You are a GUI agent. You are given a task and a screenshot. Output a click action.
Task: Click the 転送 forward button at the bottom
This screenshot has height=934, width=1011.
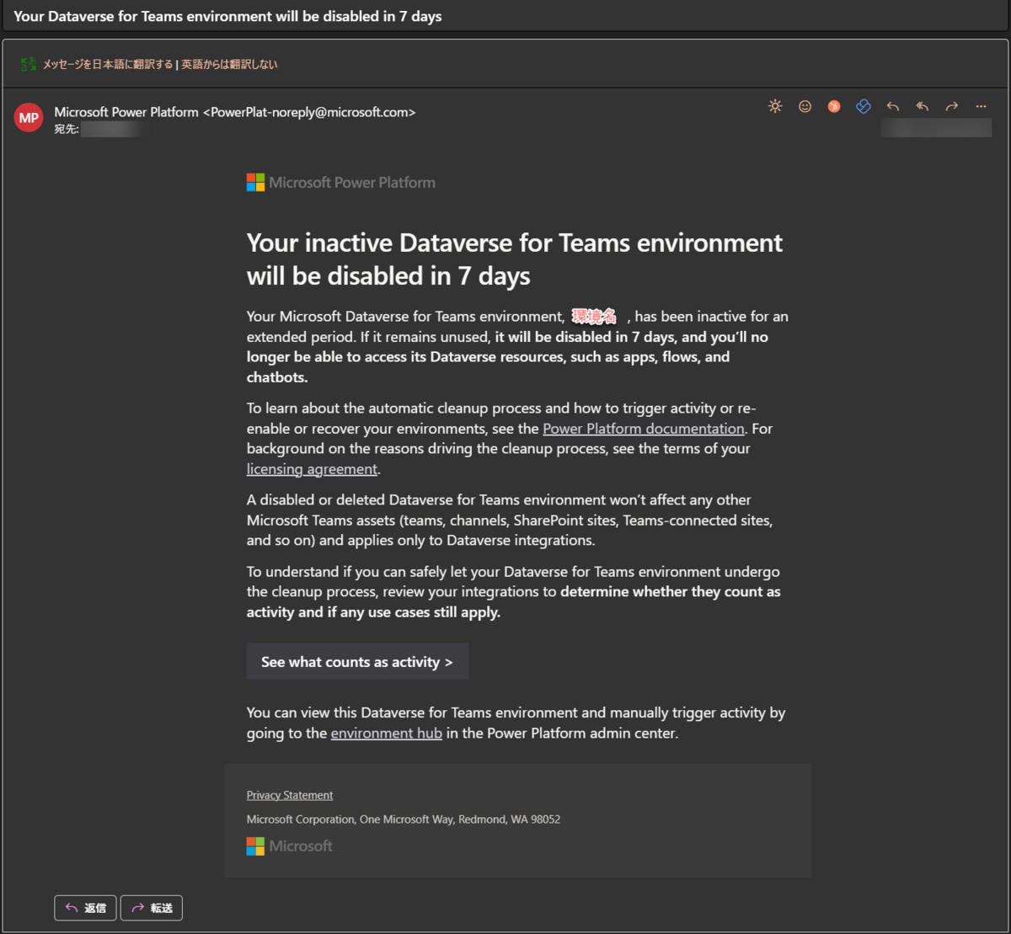(x=152, y=908)
